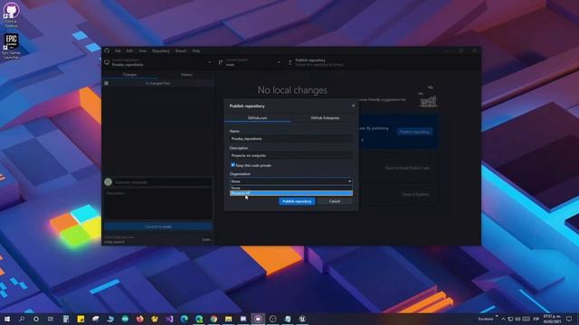Cancel the Publish repository dialog

[335, 201]
